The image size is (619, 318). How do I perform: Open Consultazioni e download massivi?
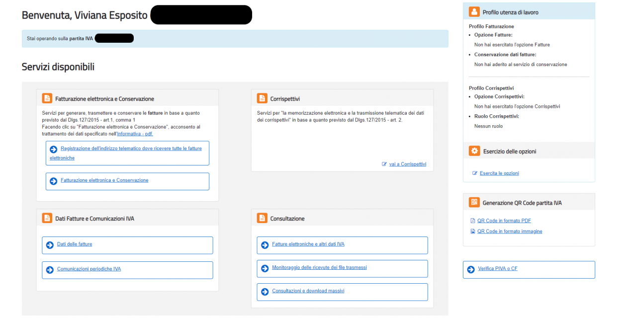[308, 291]
